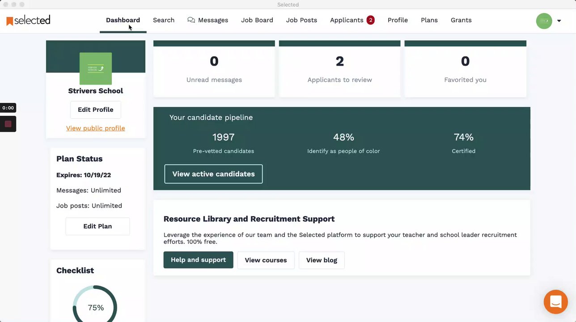Open the Grants tab

click(x=461, y=20)
